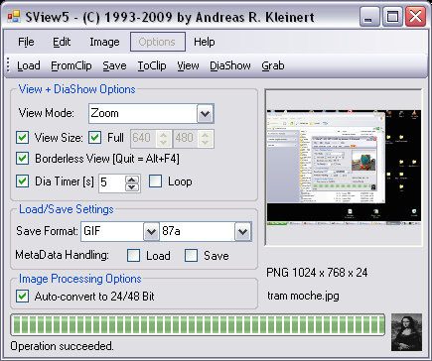The width and height of the screenshot is (432, 361).
Task: Click the desktop screenshot preview image
Action: 344,168
